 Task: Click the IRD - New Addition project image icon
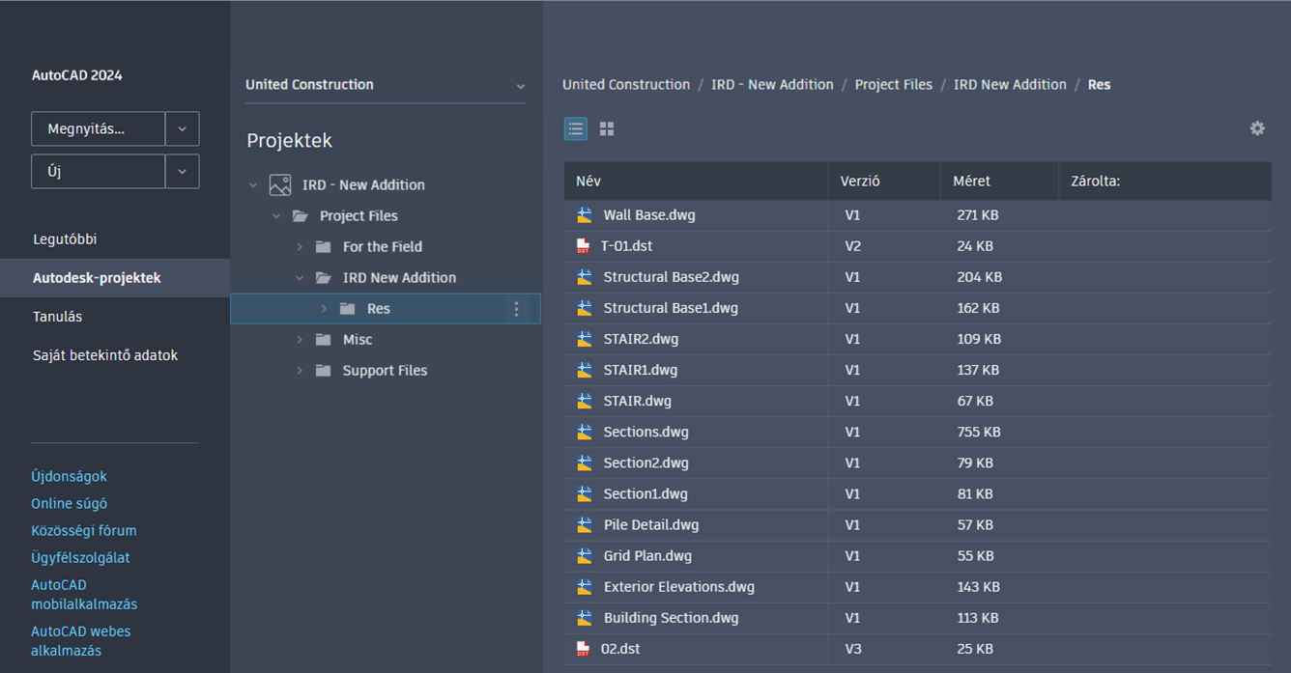280,184
